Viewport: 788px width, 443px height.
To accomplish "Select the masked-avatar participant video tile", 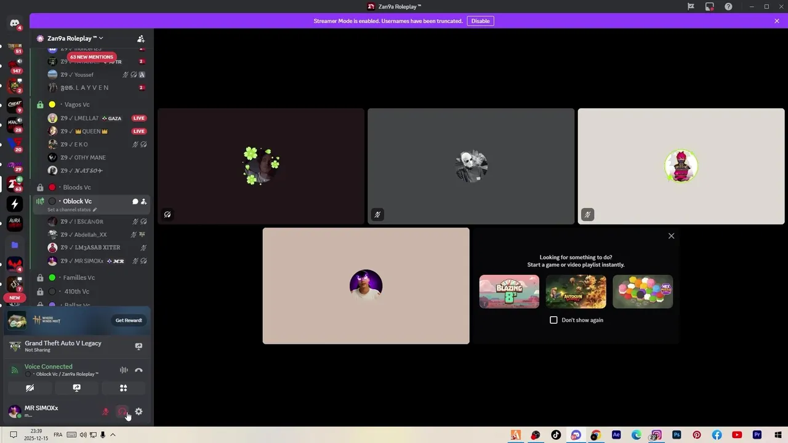I will [471, 166].
